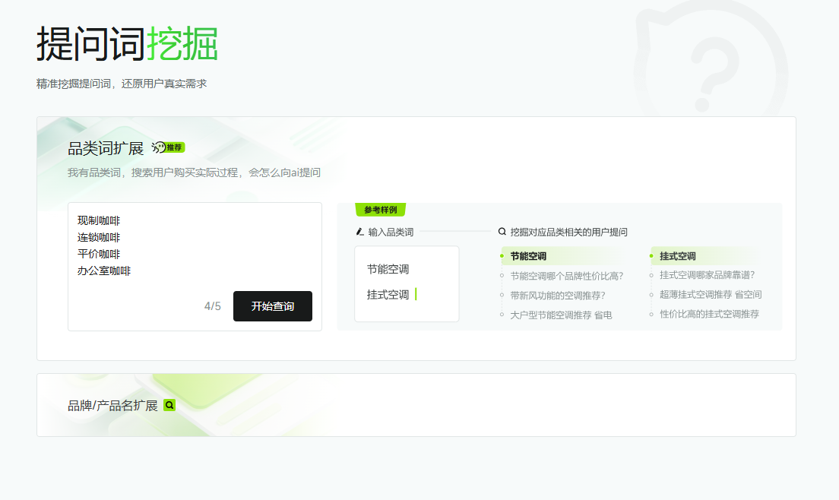Click question 挂式空调哪家品牌靠谱?

pyautogui.click(x=707, y=275)
